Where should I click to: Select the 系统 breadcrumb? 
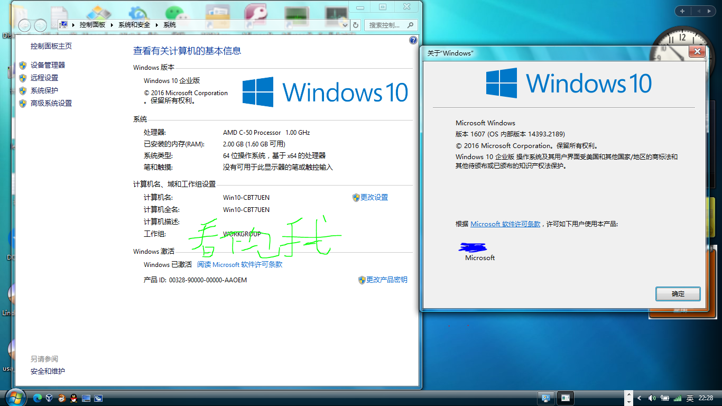pos(170,25)
